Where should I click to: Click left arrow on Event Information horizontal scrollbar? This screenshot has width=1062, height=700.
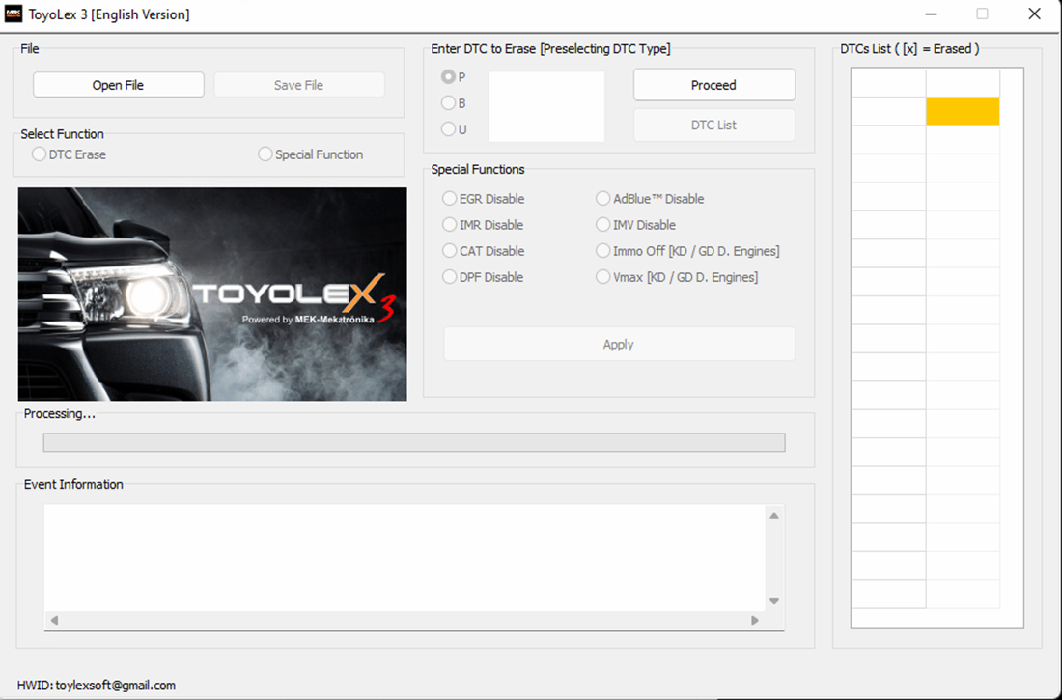[54, 621]
